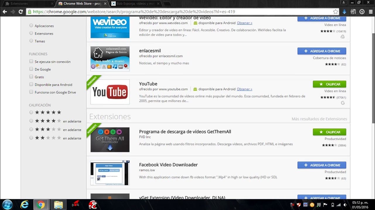
Task: Open the Action Center flag icon
Action: (x=325, y=205)
